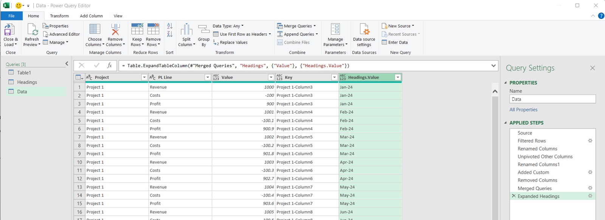Collapse the Queries pane

pos(67,64)
